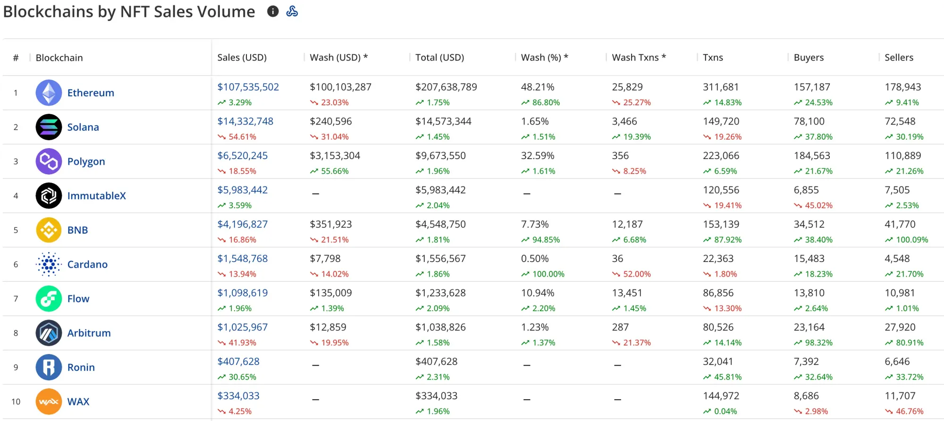The image size is (944, 421).
Task: Click the Polygon logo icon
Action: pyautogui.click(x=49, y=161)
